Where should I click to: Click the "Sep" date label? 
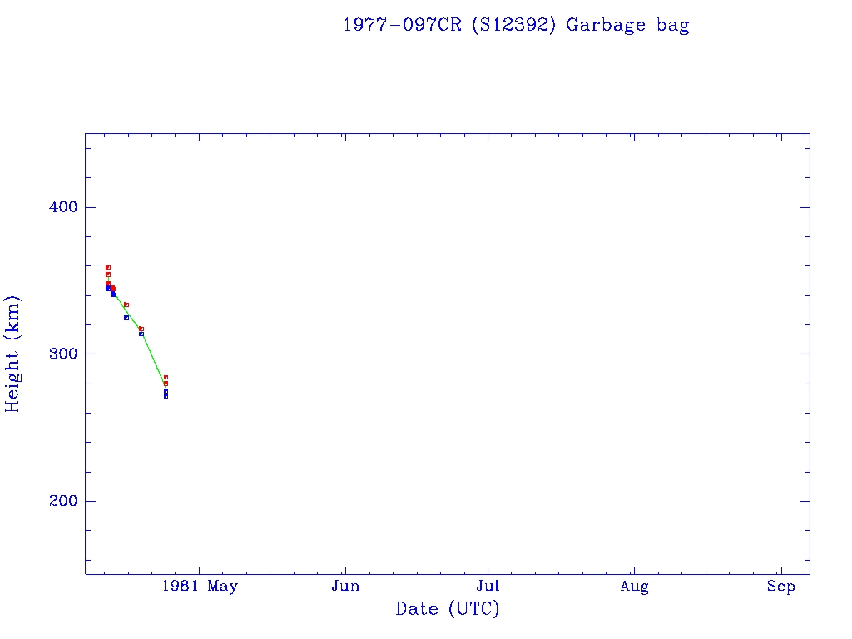[780, 587]
